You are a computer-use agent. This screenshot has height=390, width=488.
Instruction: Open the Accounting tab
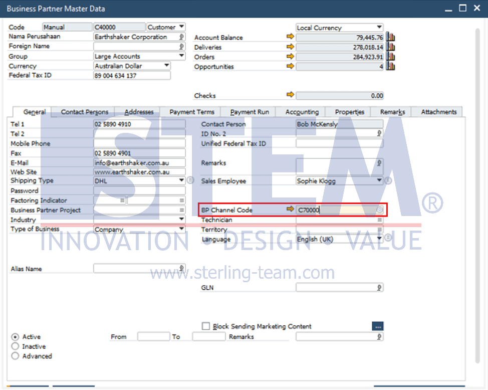tap(302, 112)
